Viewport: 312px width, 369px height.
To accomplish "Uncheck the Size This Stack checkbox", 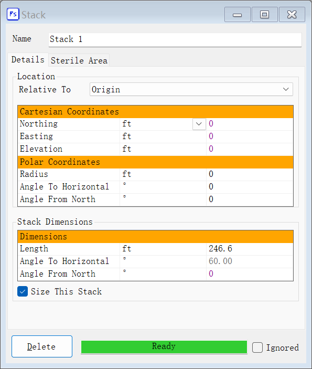I will [x=23, y=291].
